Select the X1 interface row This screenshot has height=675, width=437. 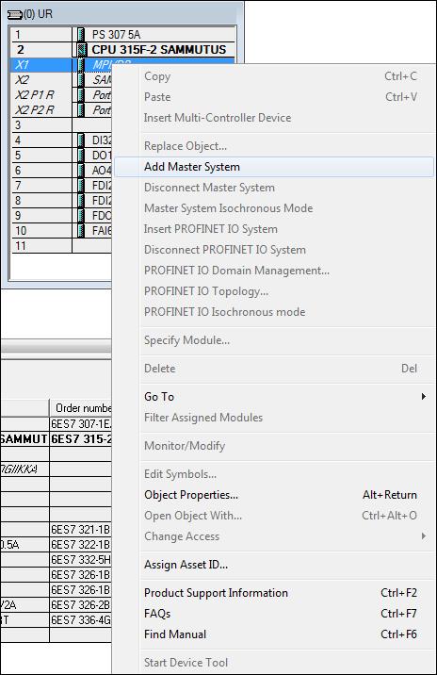(x=61, y=64)
